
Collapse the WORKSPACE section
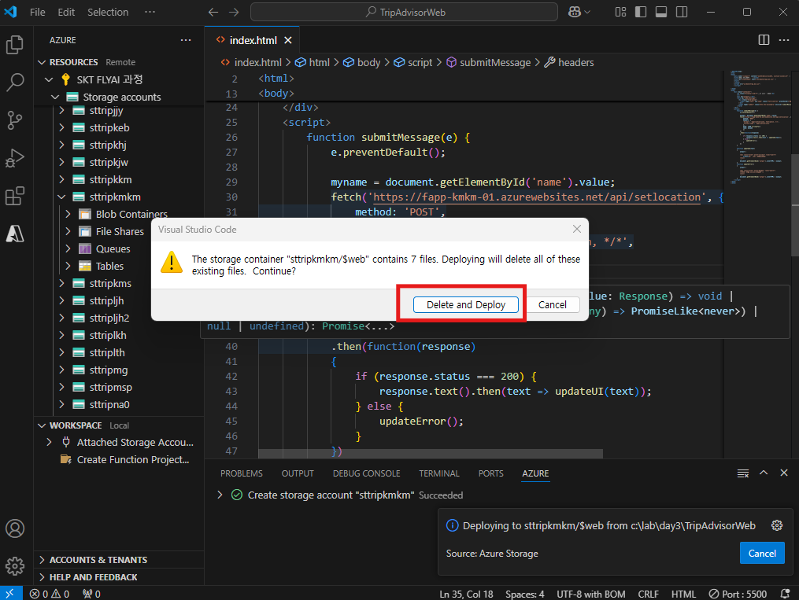tap(42, 425)
